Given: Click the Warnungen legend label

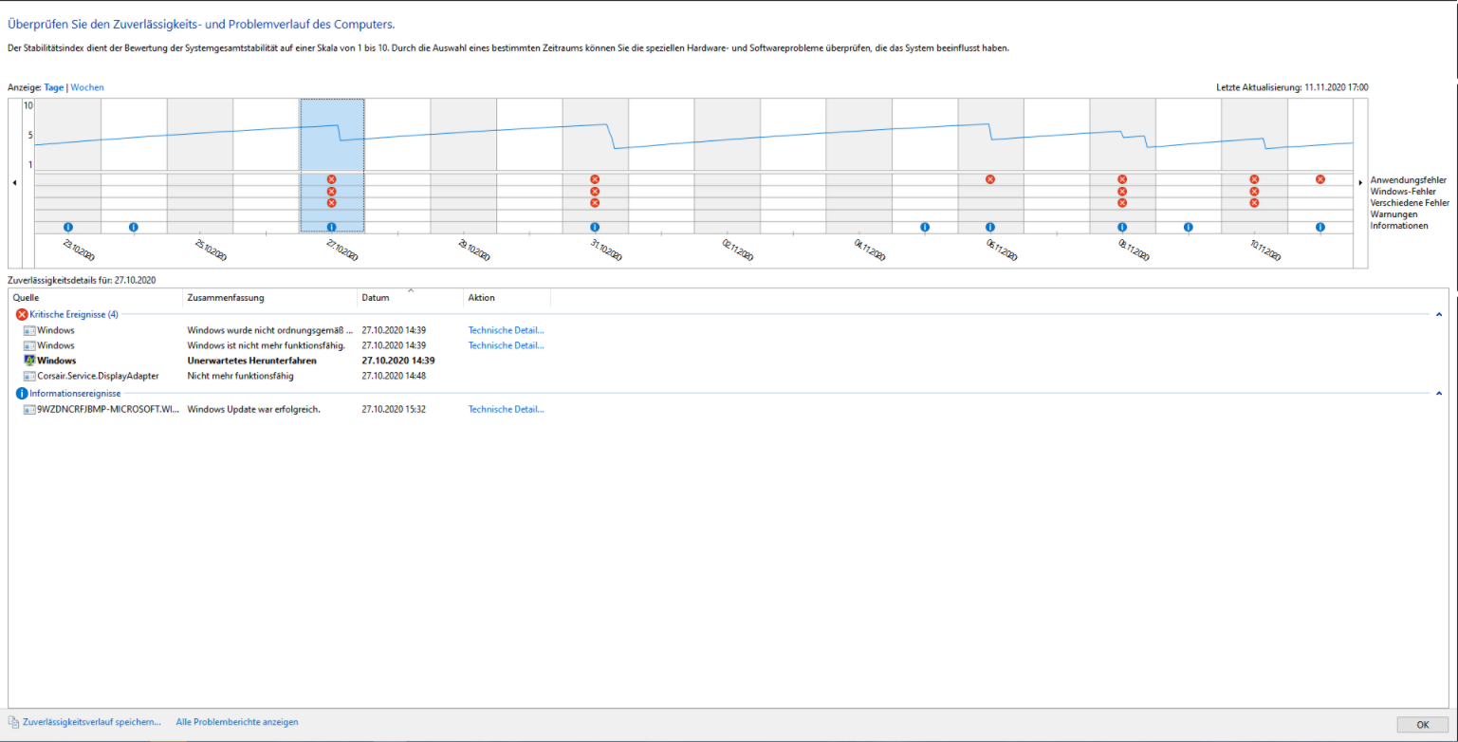Looking at the screenshot, I should pos(1393,213).
